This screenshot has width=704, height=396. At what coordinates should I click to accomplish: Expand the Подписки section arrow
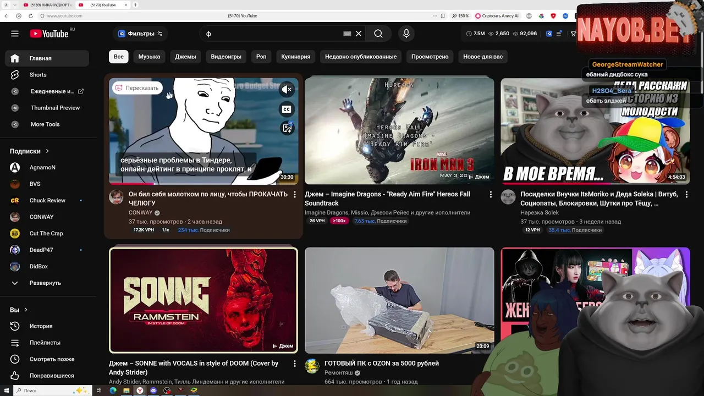tap(47, 151)
